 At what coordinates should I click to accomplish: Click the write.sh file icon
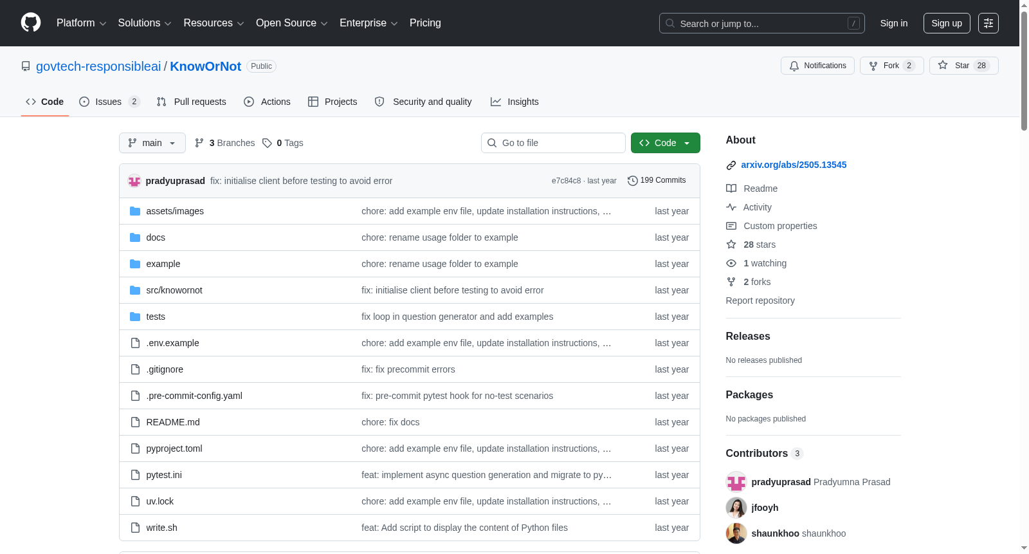click(135, 528)
